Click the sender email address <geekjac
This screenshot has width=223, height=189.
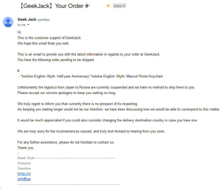(x=43, y=20)
